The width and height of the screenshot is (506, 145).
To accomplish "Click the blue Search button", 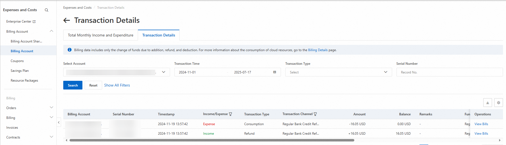I will pyautogui.click(x=73, y=85).
